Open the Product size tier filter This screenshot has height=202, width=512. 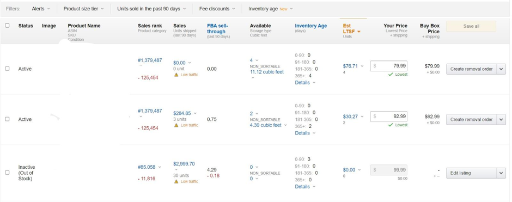click(x=83, y=9)
